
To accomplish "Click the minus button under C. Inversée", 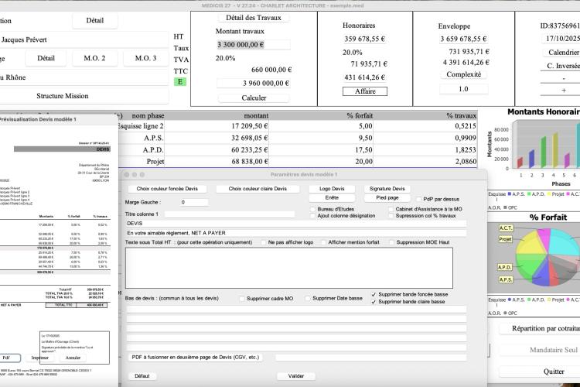I will tap(563, 78).
